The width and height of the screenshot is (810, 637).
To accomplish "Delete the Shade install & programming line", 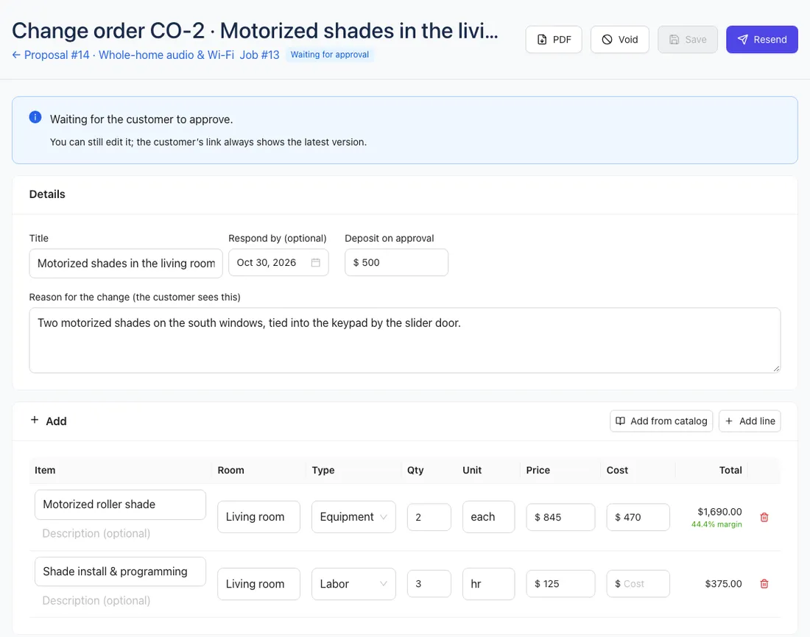I will click(764, 584).
